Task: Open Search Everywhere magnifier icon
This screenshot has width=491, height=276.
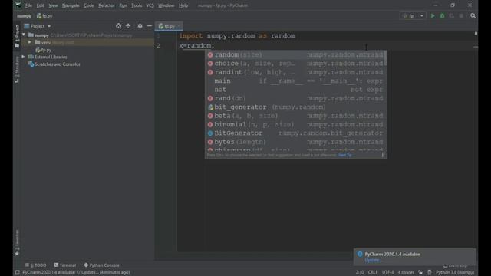Action: 473,15
